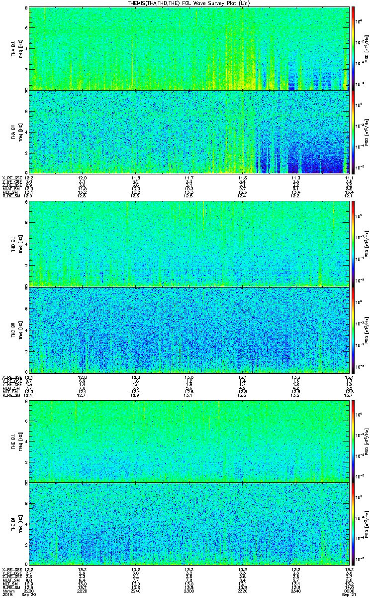
Task: Click the 11.1 X_RE_GSE value under THA
Action: click(349, 177)
